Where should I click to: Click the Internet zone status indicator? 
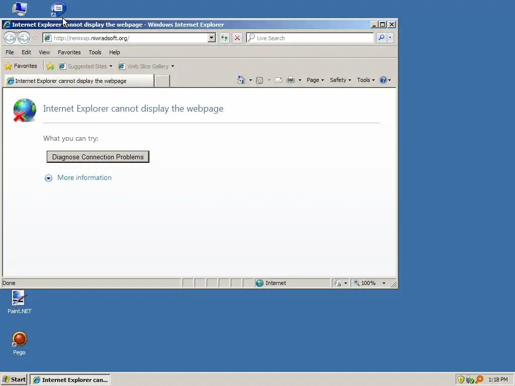(292, 283)
